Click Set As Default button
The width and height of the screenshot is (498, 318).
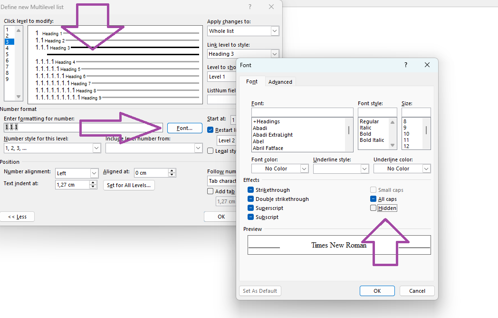point(260,290)
